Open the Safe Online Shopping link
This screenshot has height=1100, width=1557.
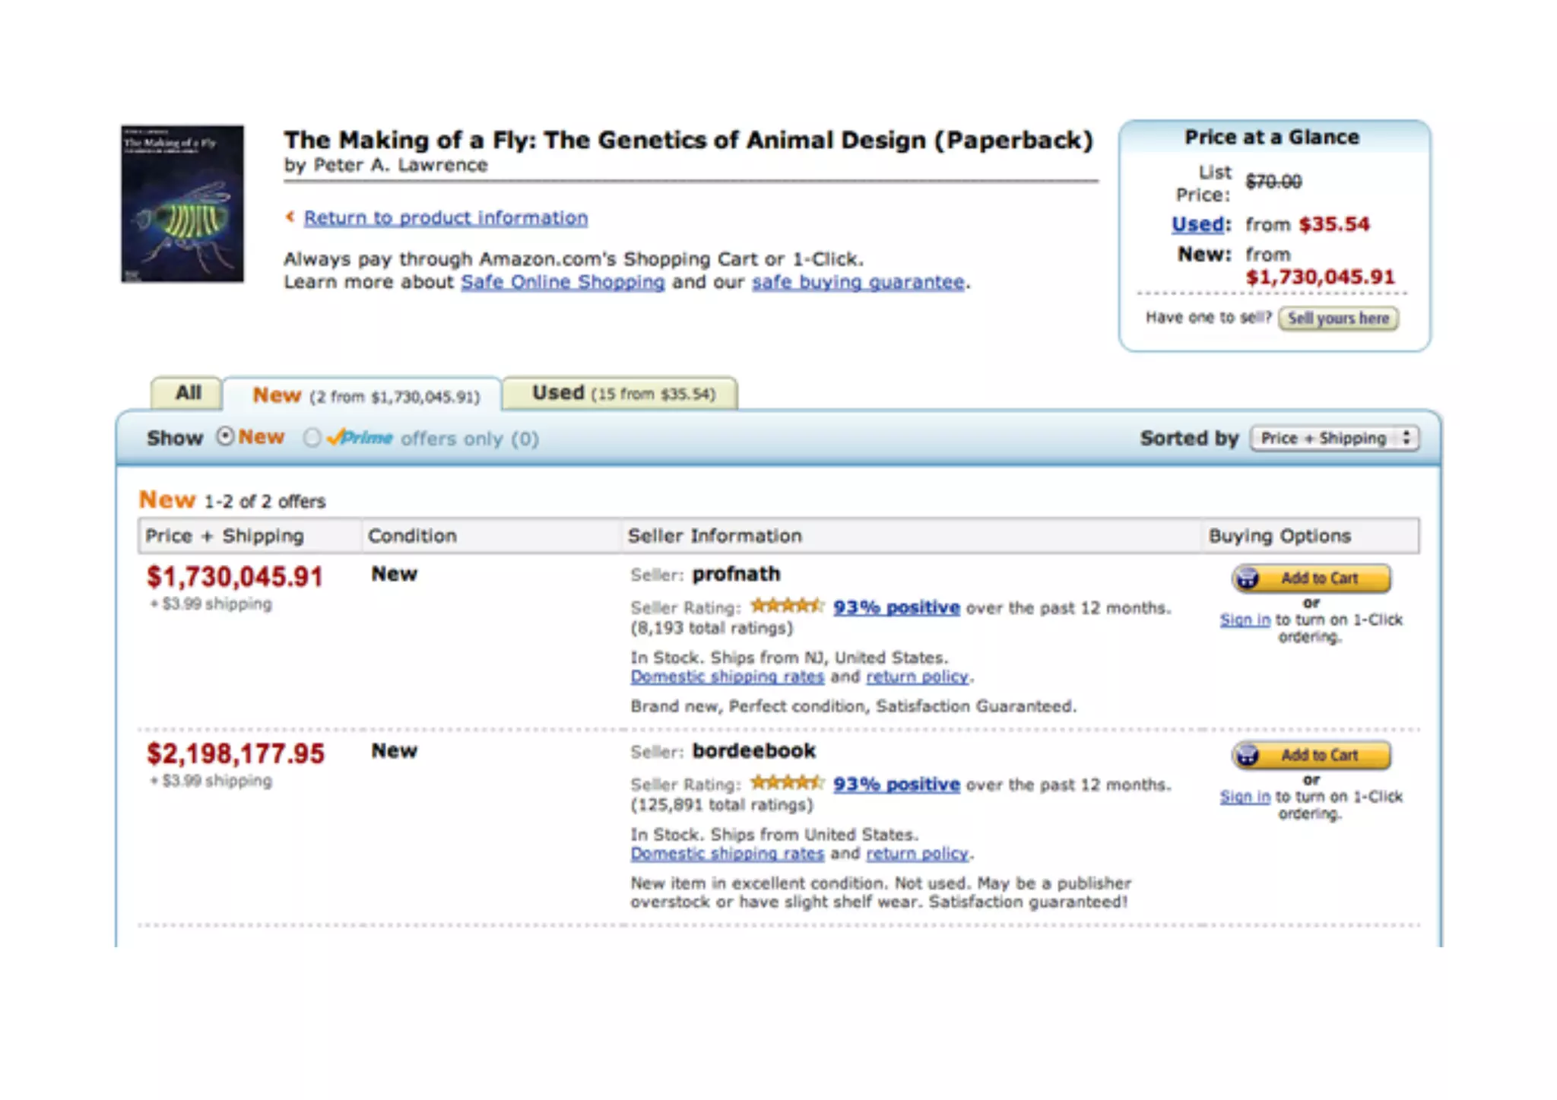[563, 282]
